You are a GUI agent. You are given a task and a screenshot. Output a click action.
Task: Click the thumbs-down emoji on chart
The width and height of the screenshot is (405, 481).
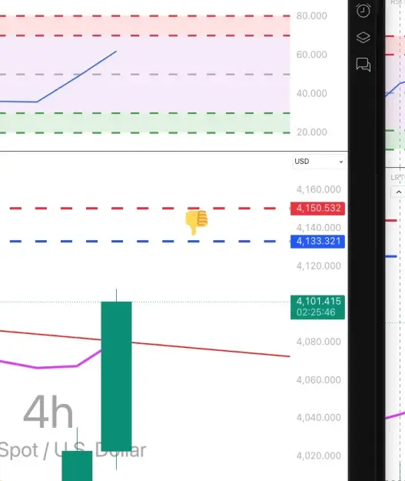coord(197,222)
